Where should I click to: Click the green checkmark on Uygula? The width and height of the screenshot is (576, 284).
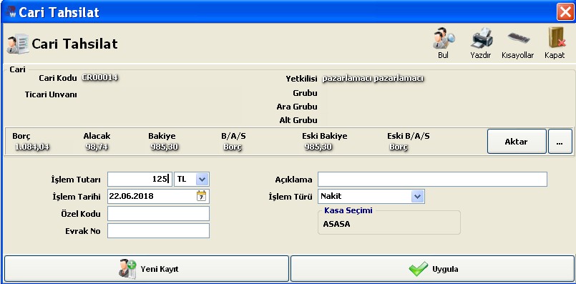coord(418,269)
